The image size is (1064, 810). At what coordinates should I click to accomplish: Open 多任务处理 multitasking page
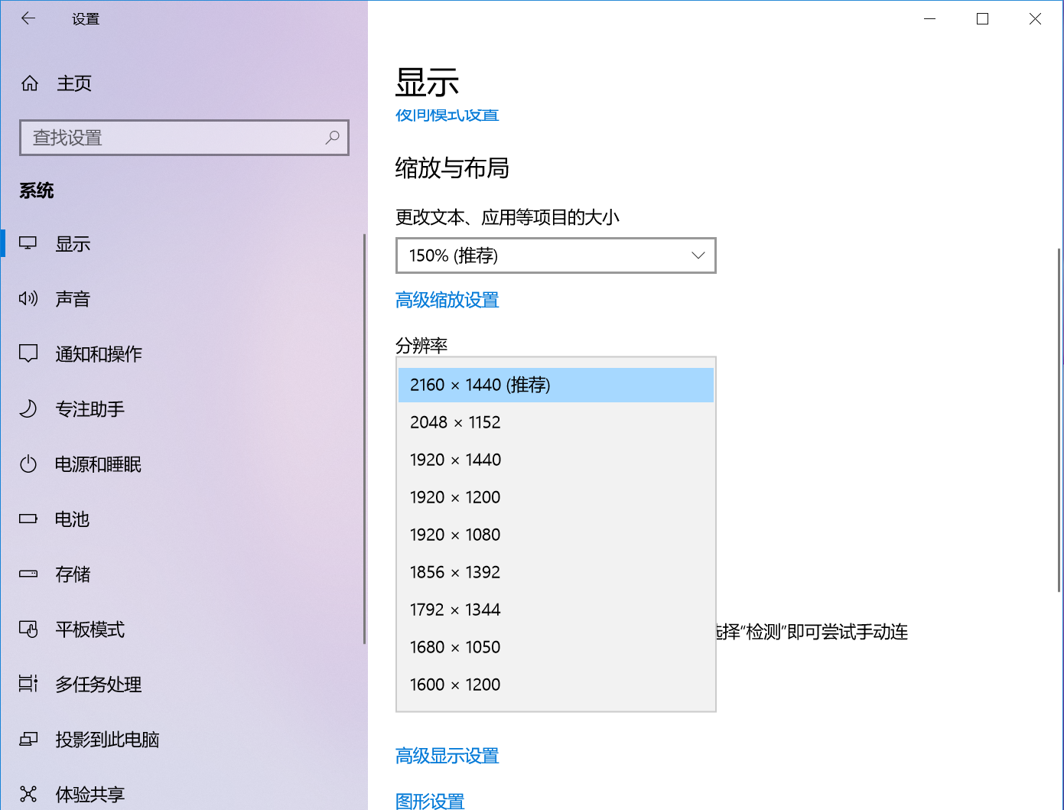pos(98,685)
